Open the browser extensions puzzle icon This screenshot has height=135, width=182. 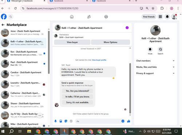(x=162, y=8)
